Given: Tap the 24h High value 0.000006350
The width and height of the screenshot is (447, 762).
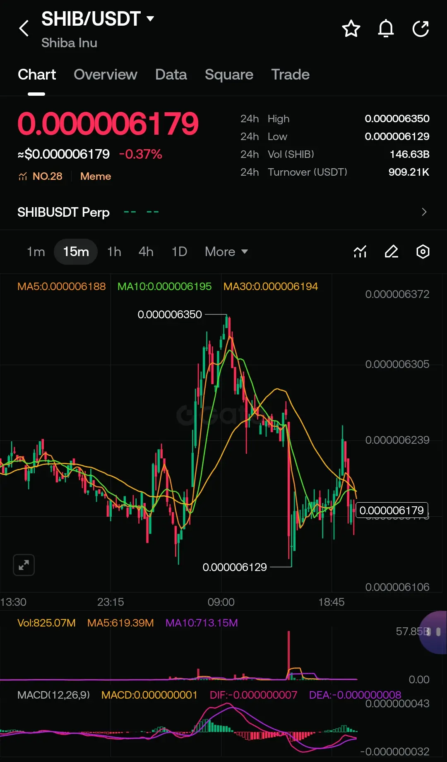Looking at the screenshot, I should tap(397, 119).
